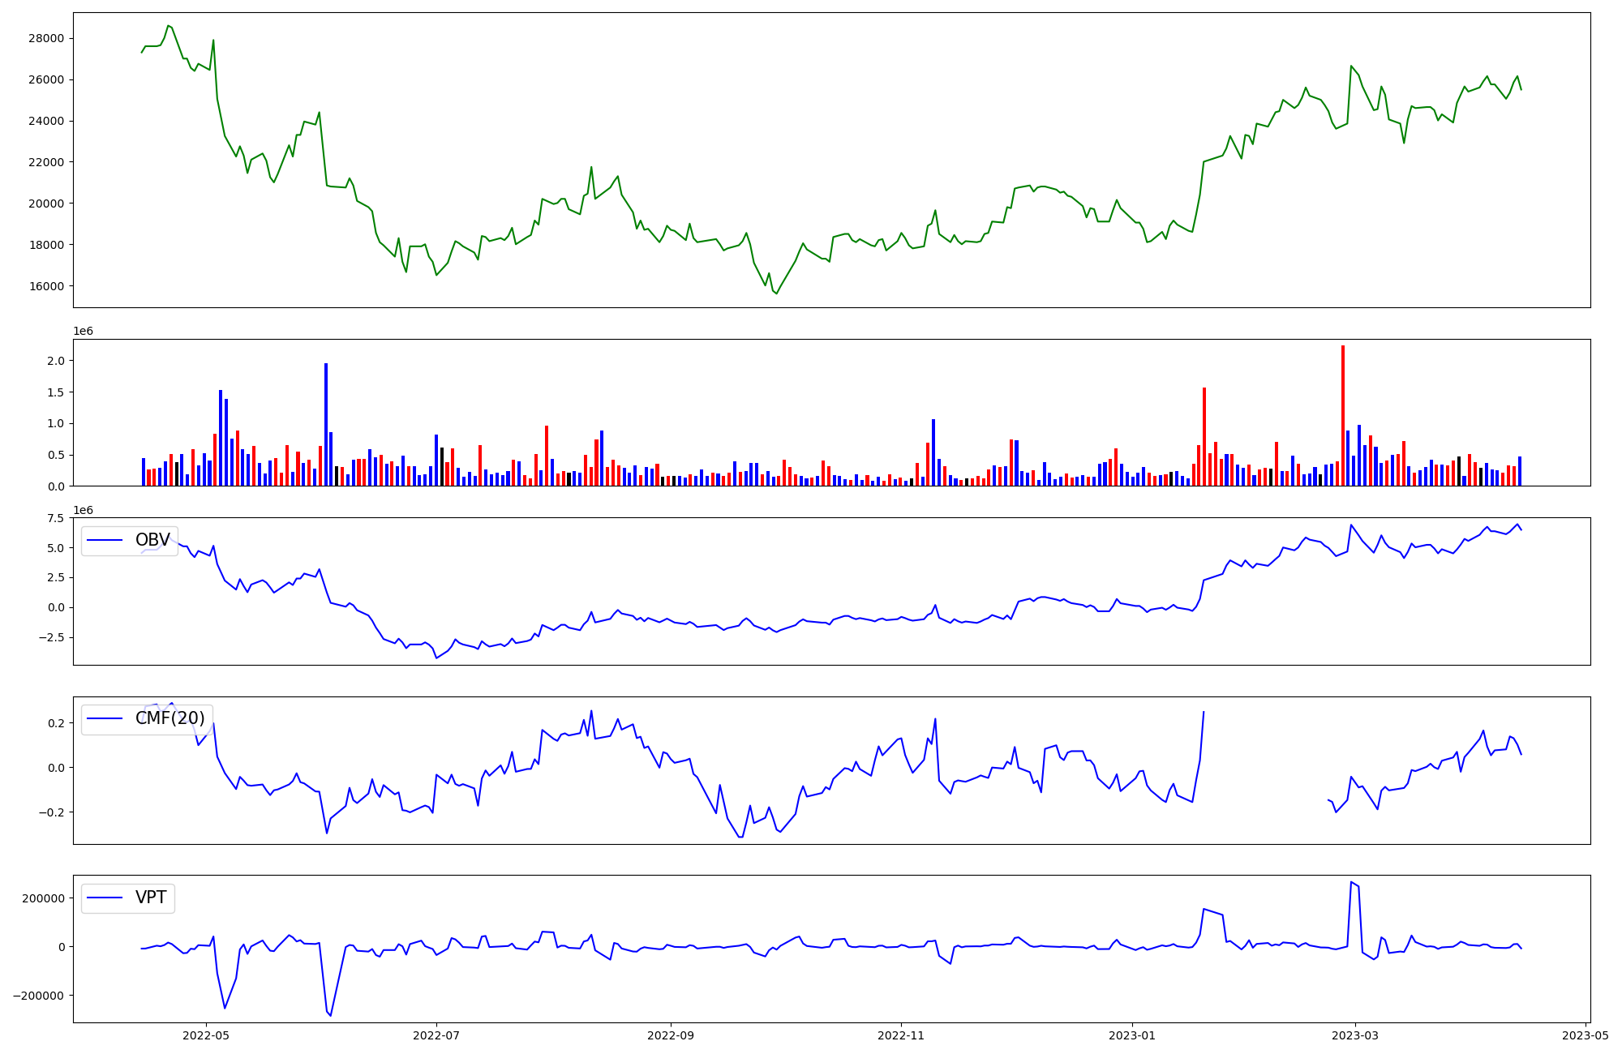Click the 2.0 volume axis tick label
This screenshot has height=1054, width=1622.
tap(56, 361)
